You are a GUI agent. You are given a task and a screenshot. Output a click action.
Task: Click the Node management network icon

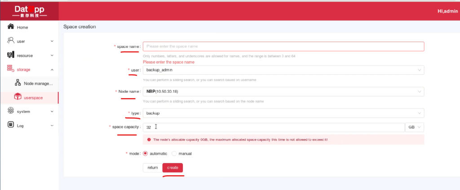coord(18,83)
